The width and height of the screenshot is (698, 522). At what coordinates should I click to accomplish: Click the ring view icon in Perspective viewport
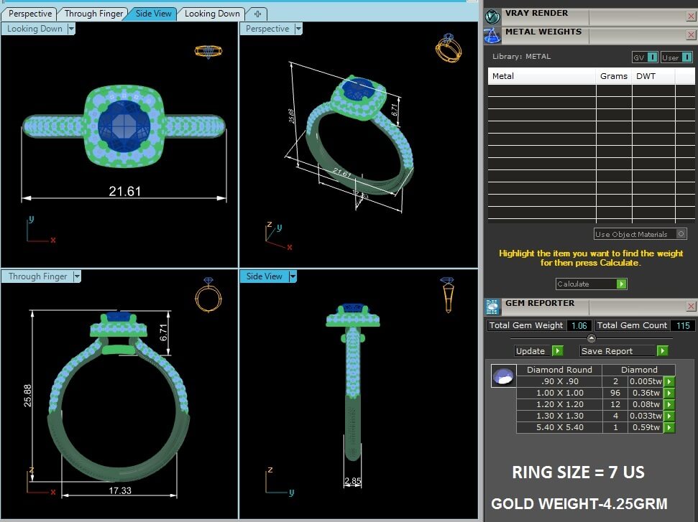click(448, 48)
